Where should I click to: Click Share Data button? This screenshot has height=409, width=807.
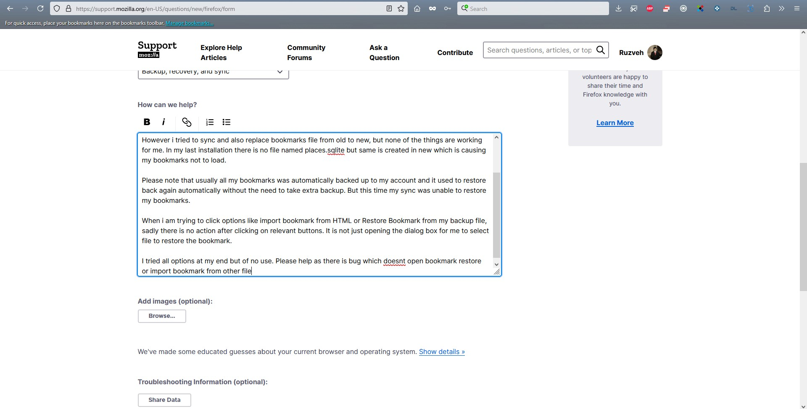(164, 400)
